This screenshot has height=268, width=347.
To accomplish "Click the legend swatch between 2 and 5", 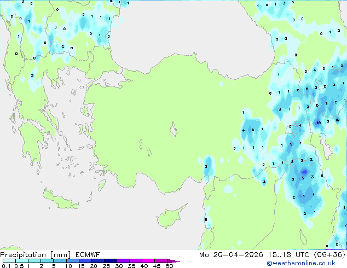I will [47, 261].
